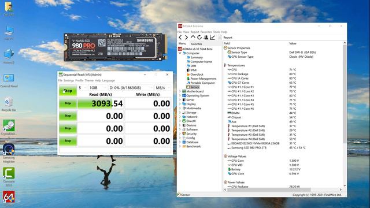Image resolution: width=370 pixels, height=208 pixels.
Task: Go back with AIDA64 back arrow
Action: click(x=180, y=38)
